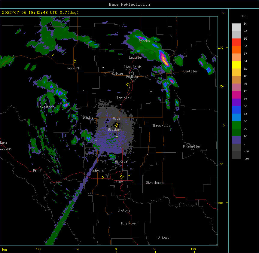Click the Banff label
Image resolution: width=259 pixels, height=253 pixels.
point(37,170)
